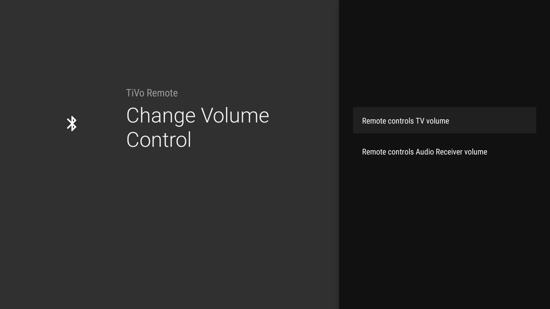Select Remote controls TV volume option
550x309 pixels.
click(x=444, y=120)
